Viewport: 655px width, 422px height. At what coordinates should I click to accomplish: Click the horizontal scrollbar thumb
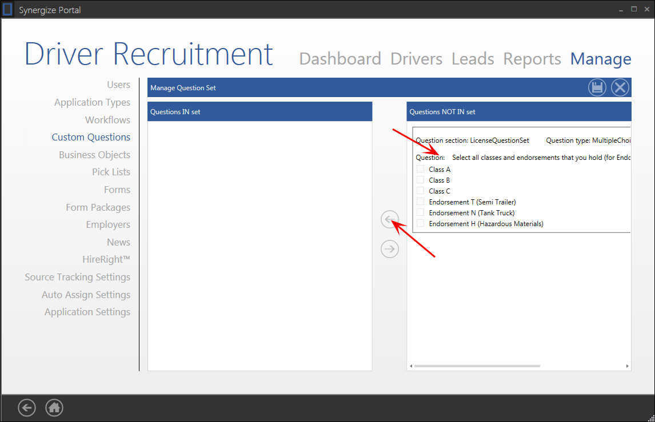[x=477, y=366]
